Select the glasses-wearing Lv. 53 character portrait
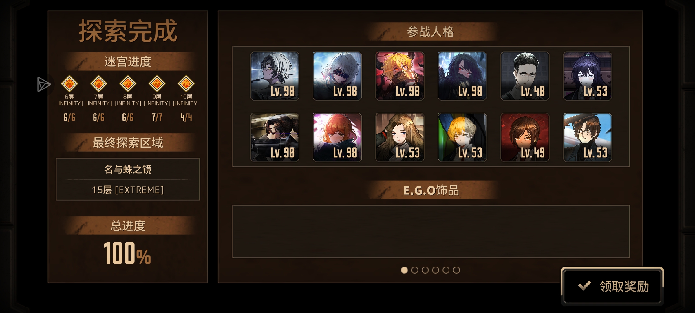This screenshot has height=313, width=695. (x=587, y=137)
